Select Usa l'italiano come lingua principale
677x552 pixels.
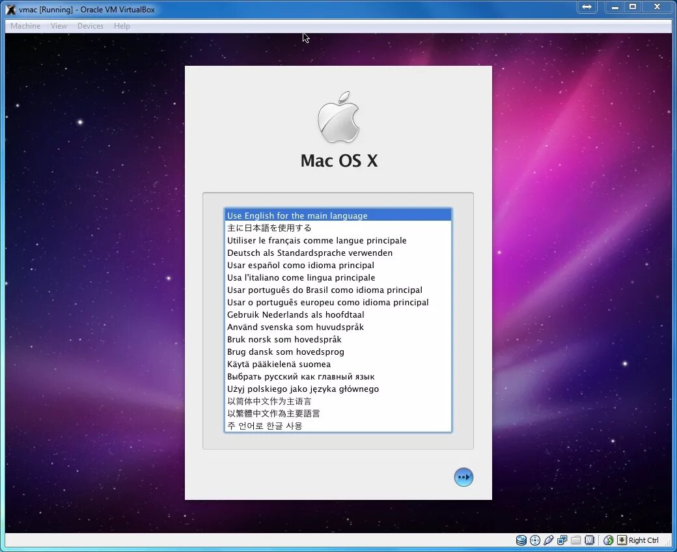point(338,277)
